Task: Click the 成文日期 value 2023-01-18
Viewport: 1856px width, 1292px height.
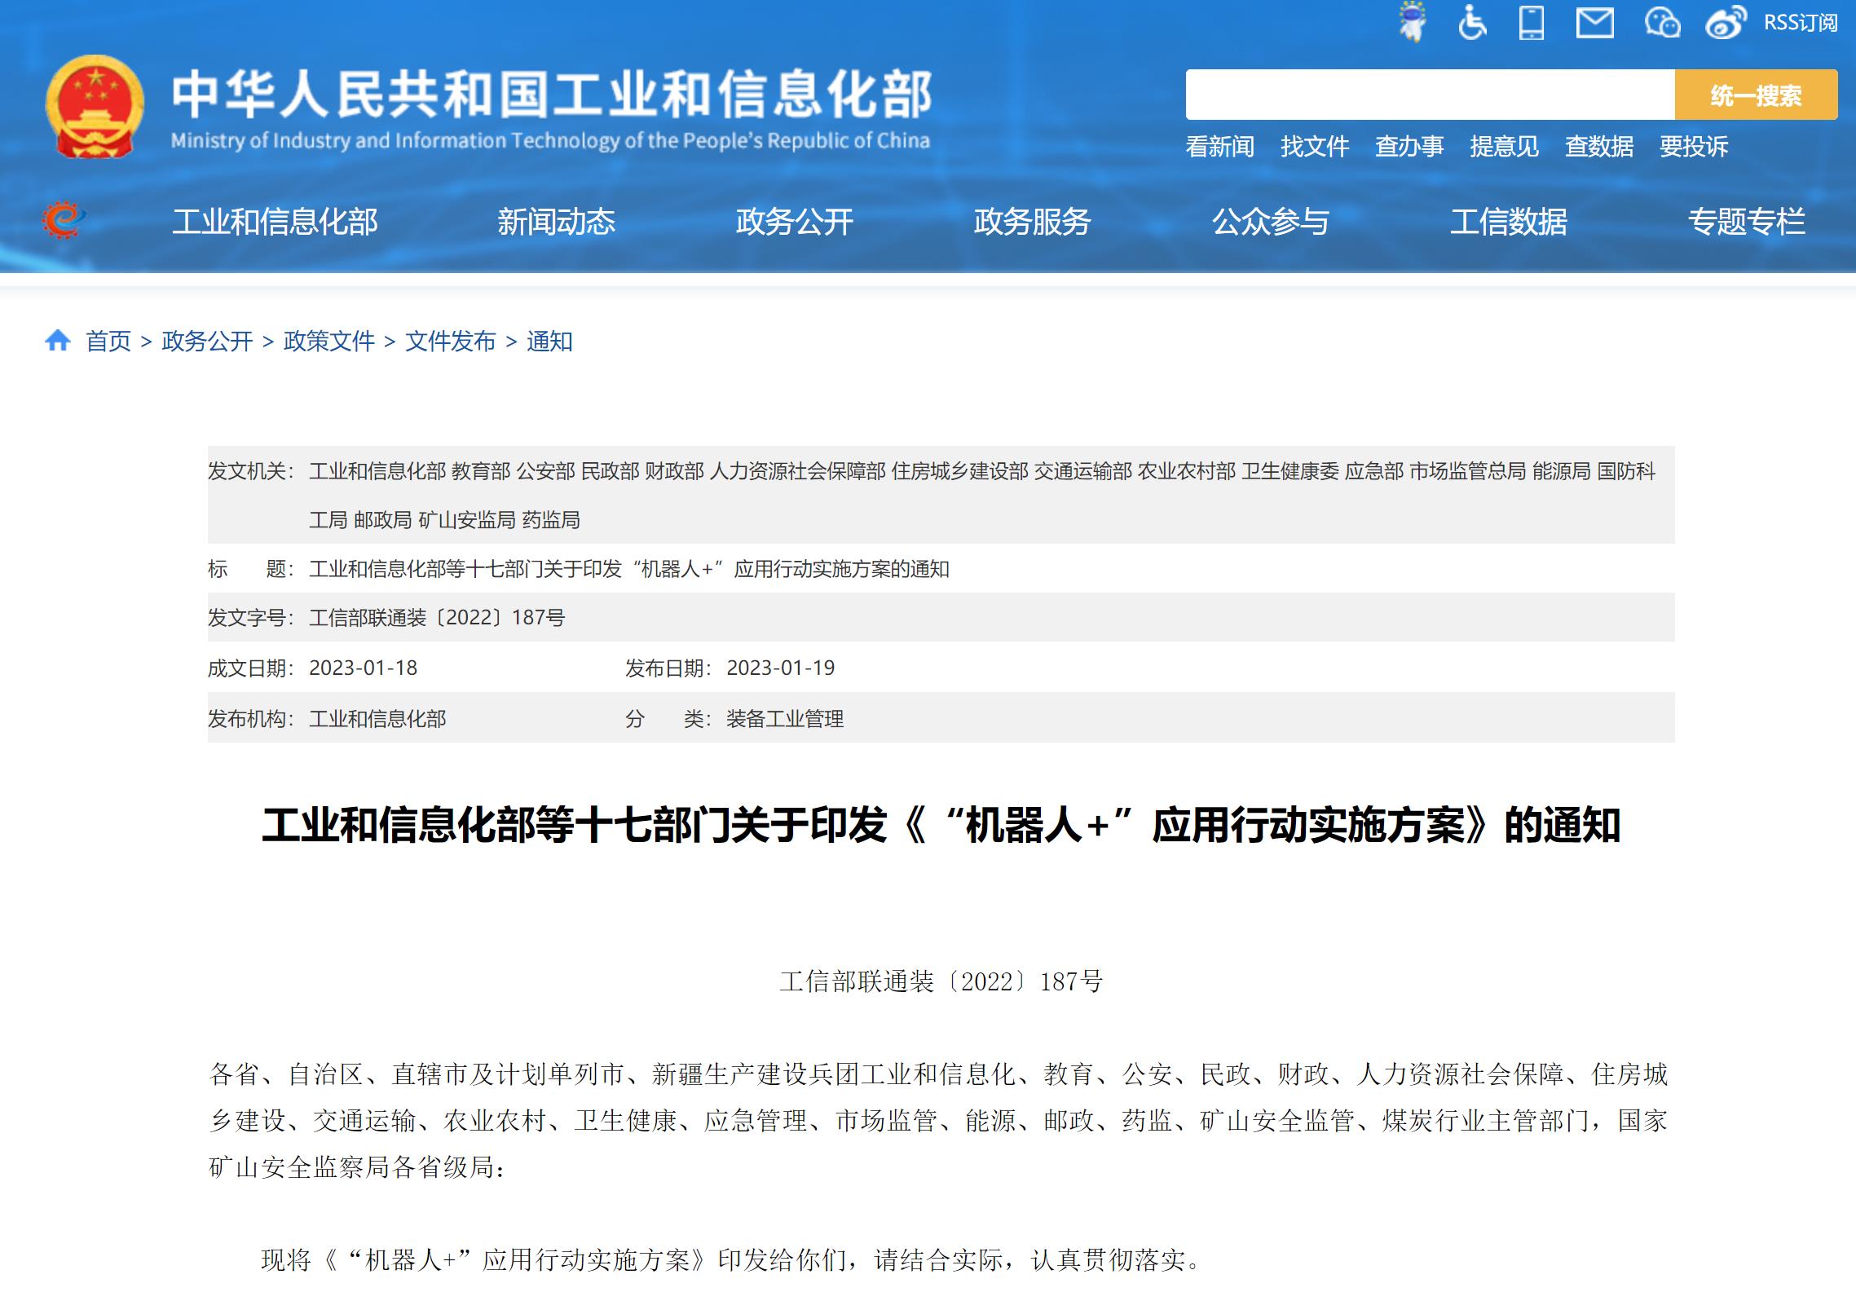Action: tap(363, 668)
